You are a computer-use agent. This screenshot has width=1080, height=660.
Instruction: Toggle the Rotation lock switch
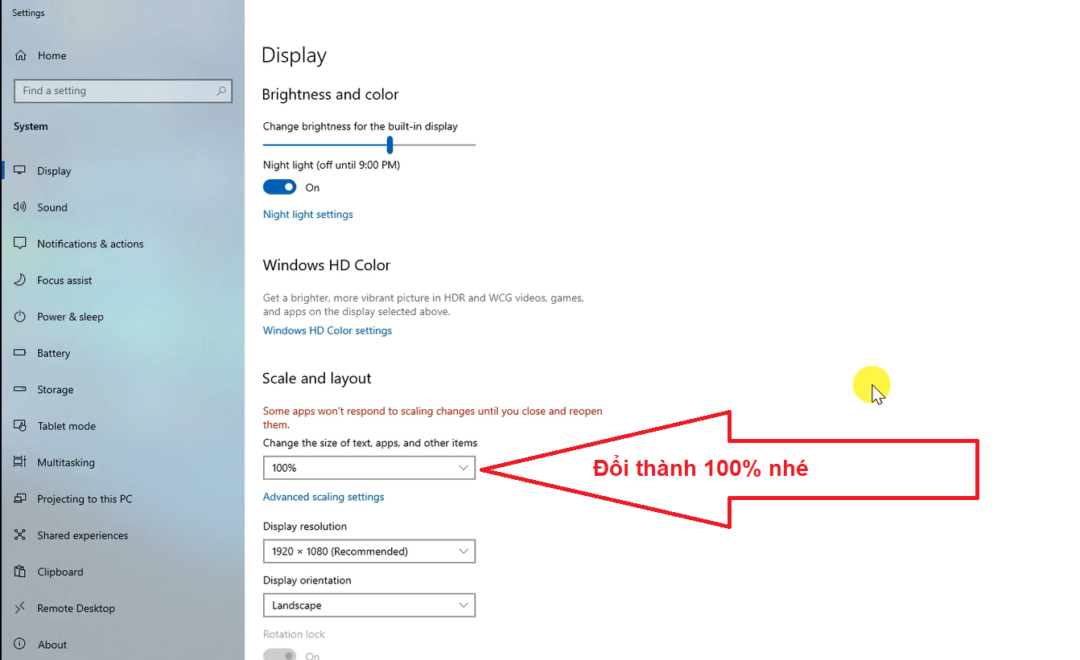point(279,656)
